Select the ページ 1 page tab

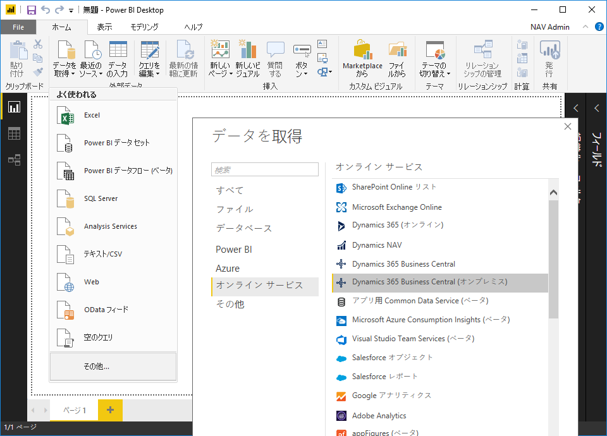(x=75, y=410)
